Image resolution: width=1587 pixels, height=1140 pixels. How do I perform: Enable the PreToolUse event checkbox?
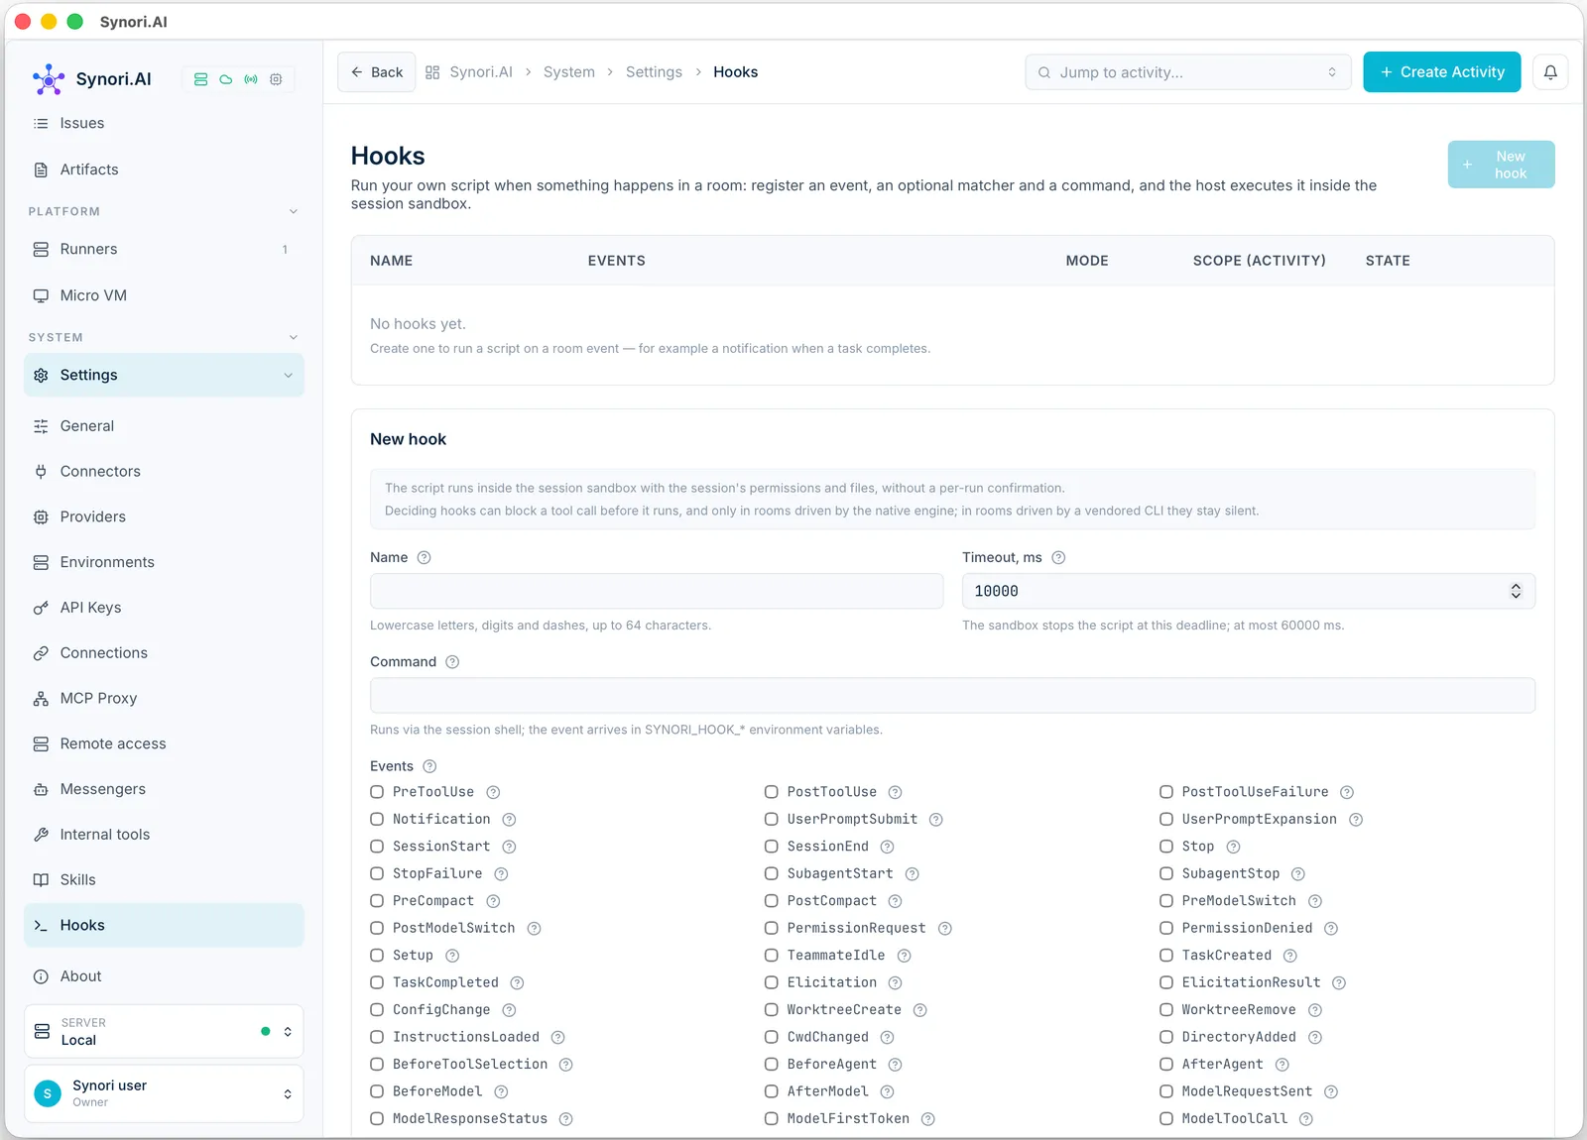coord(377,792)
